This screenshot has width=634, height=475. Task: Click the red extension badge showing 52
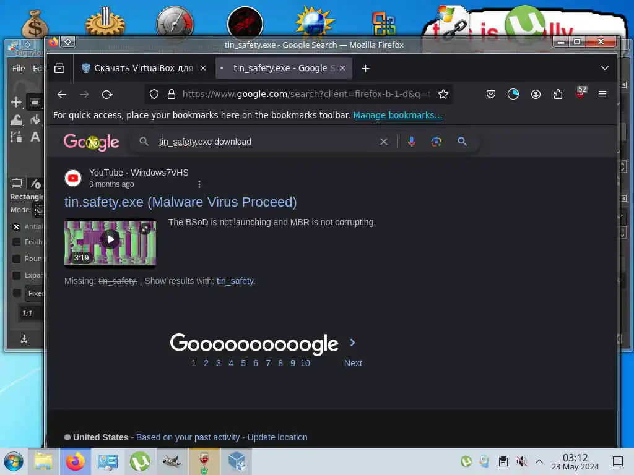tap(581, 93)
